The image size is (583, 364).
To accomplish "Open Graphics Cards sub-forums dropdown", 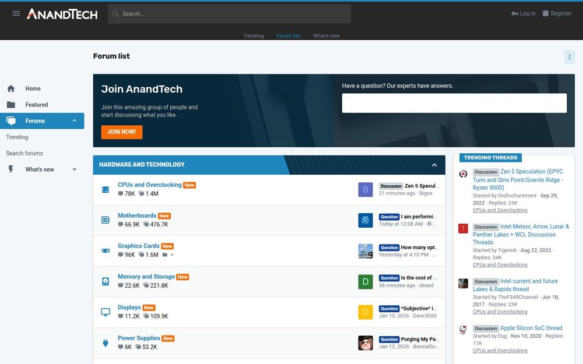I will coord(168,255).
